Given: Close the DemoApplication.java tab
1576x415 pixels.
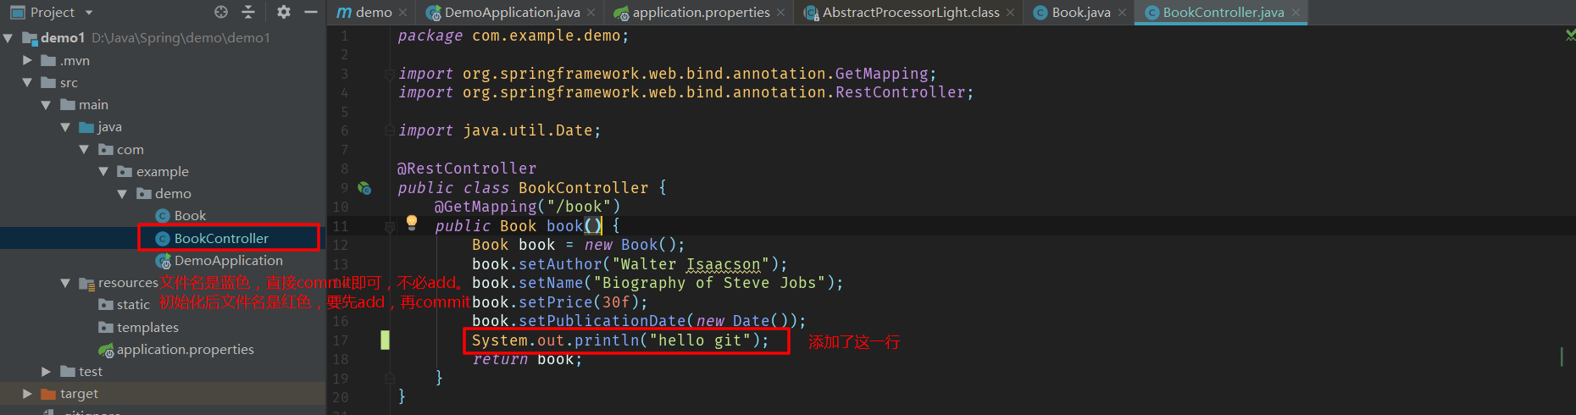Looking at the screenshot, I should (591, 13).
